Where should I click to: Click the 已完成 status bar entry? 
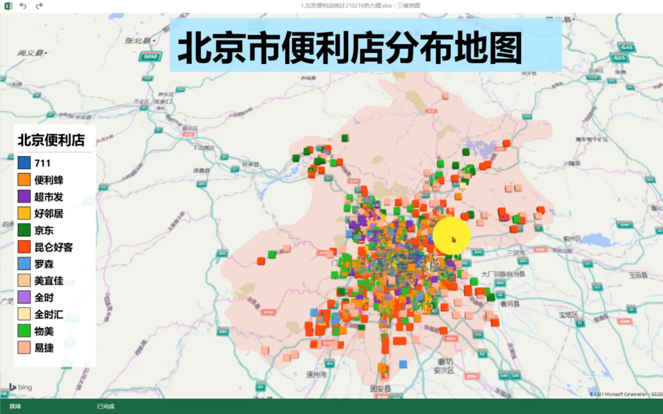[x=106, y=406]
